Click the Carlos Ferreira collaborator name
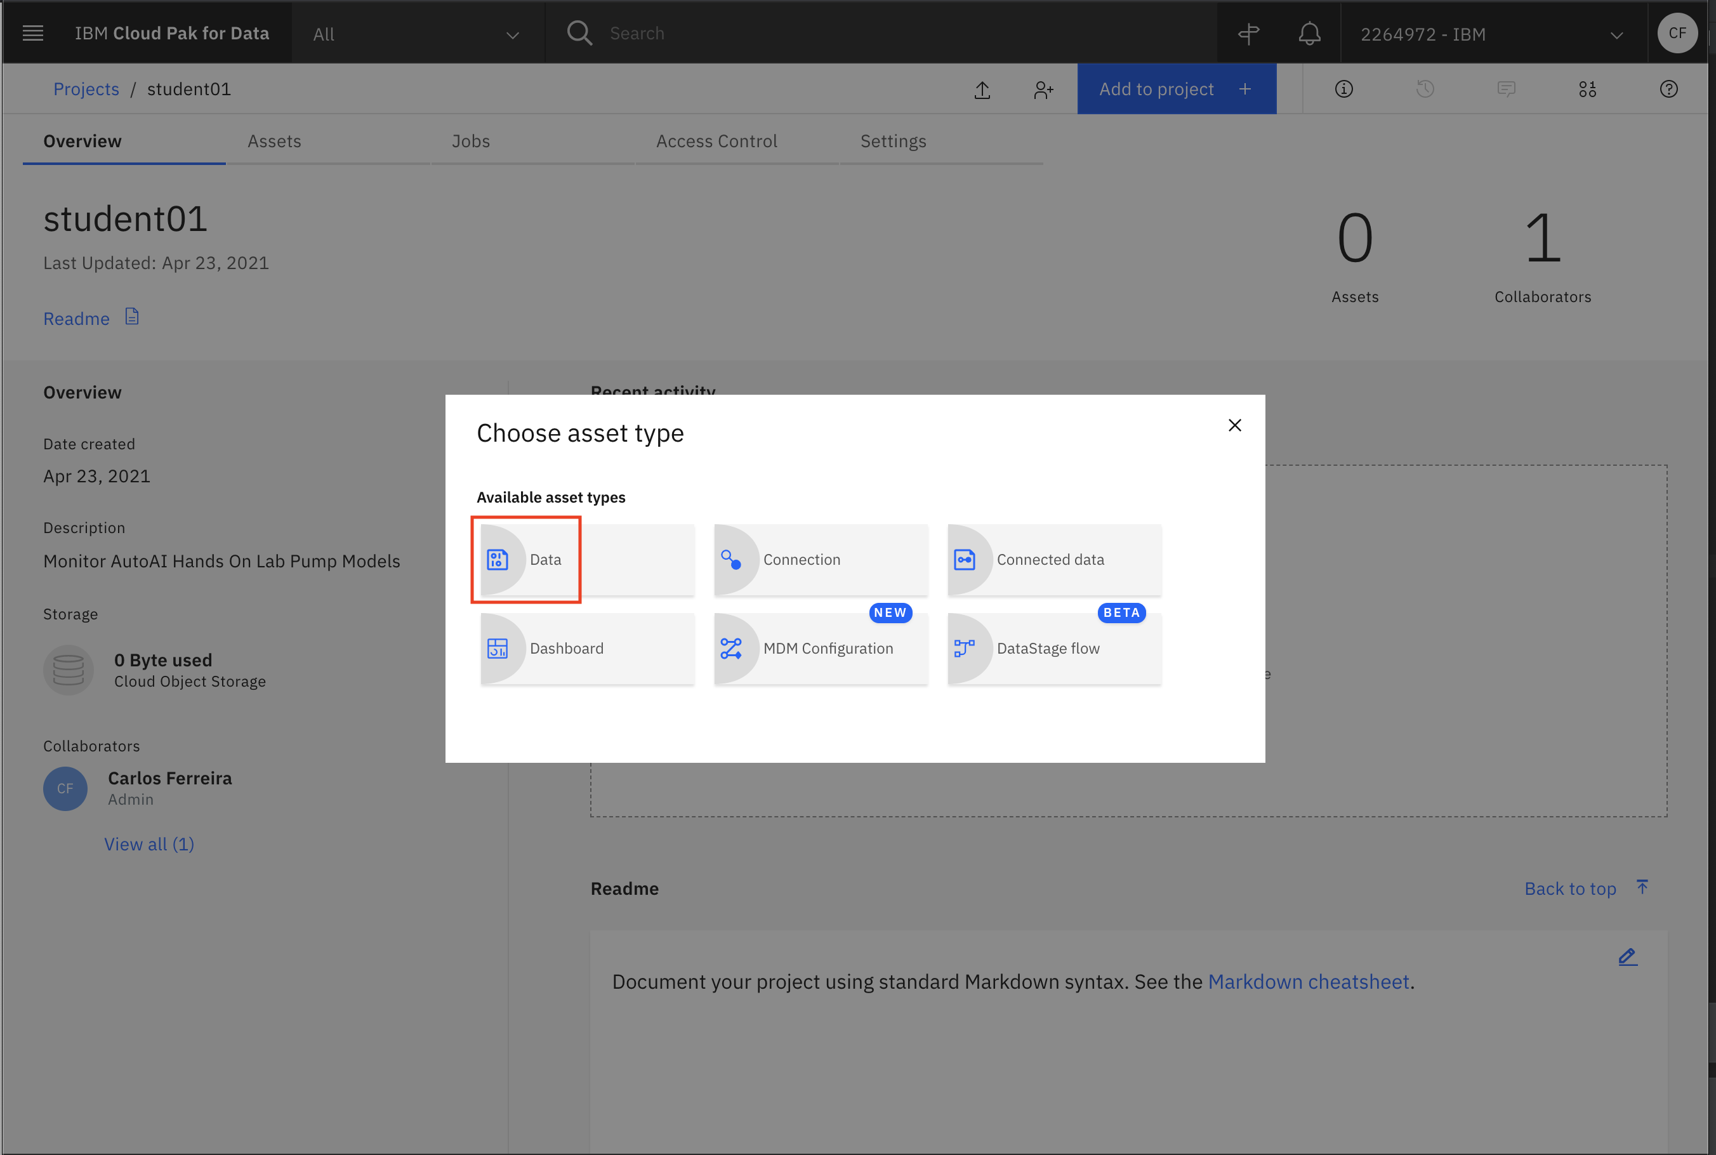The width and height of the screenshot is (1716, 1155). (x=170, y=778)
